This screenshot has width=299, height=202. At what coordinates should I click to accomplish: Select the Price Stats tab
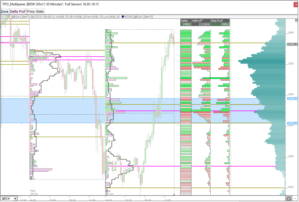[35, 11]
